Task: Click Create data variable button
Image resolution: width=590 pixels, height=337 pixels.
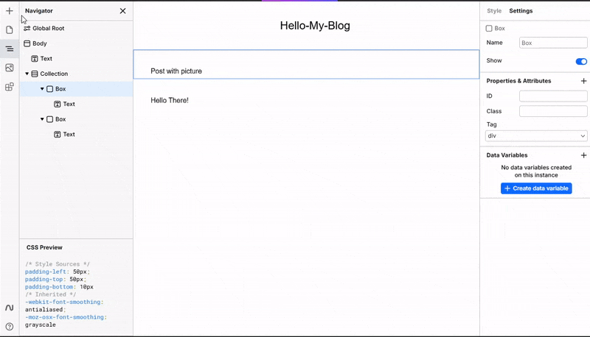Action: (x=536, y=188)
